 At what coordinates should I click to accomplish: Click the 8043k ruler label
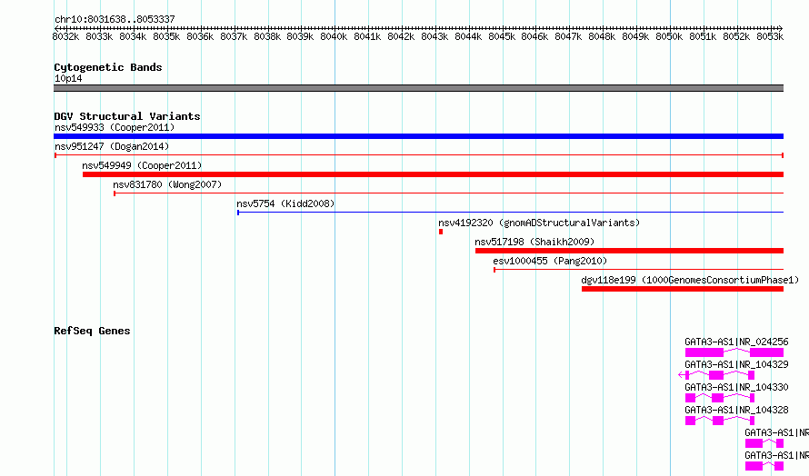[x=434, y=36]
